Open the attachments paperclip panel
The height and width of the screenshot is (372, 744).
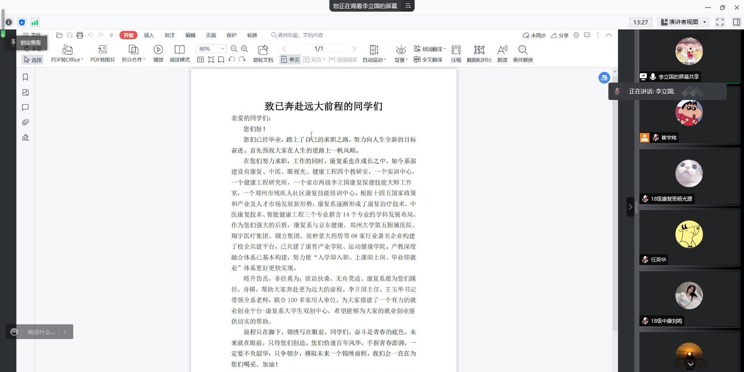pyautogui.click(x=26, y=122)
